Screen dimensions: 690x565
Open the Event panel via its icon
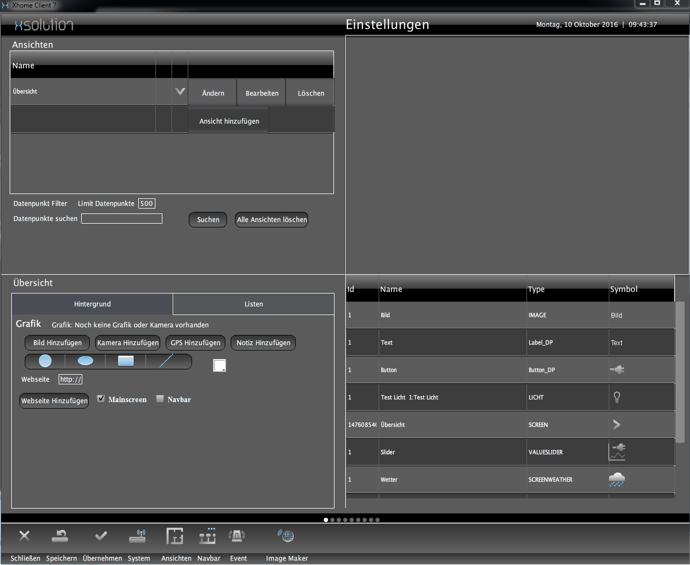(x=237, y=537)
